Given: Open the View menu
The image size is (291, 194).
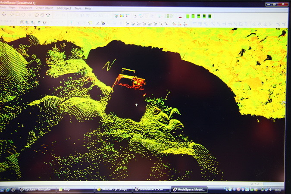Looking at the screenshot, I should [12, 8].
